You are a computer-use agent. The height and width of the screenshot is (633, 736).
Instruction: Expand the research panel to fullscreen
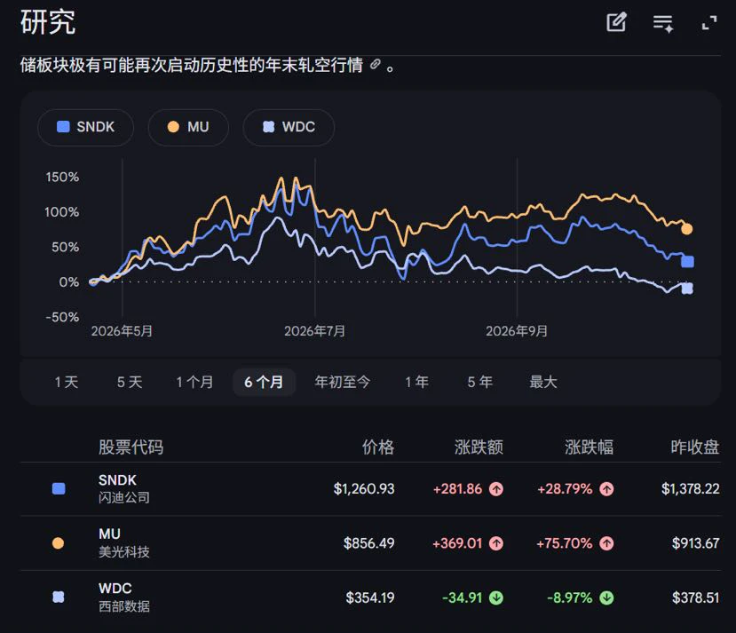point(709,22)
